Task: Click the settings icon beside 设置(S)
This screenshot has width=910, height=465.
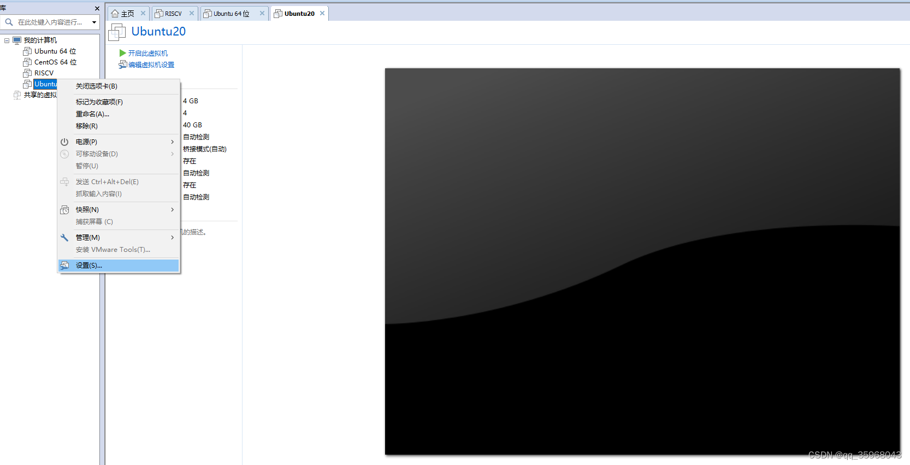Action: pos(64,266)
